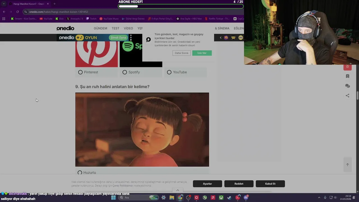This screenshot has width=359, height=202.
Task: Open Ana Sayfa HBO Max bookmark
Action: tap(189, 19)
